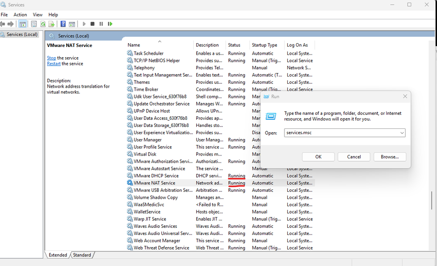
Task: Click the gear icon beside Themes
Action: coord(130,82)
